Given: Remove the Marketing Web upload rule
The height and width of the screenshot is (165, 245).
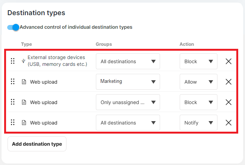Looking at the screenshot, I should (x=228, y=82).
